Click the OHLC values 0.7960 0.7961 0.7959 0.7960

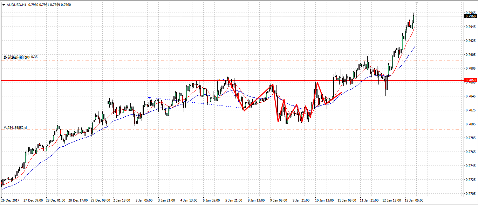click(x=50, y=5)
